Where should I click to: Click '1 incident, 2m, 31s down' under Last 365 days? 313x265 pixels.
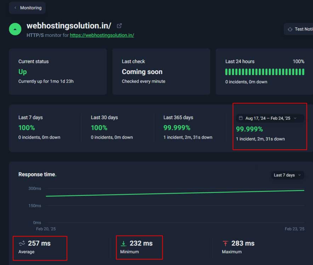[188, 137]
